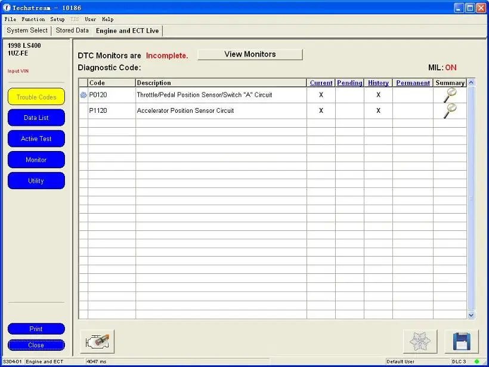
Task: Open the Active Test sidebar button
Action: [x=36, y=139]
